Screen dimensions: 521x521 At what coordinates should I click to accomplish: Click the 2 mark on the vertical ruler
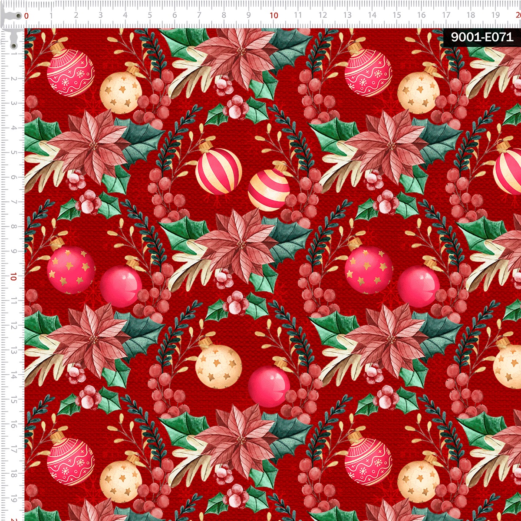13,79
